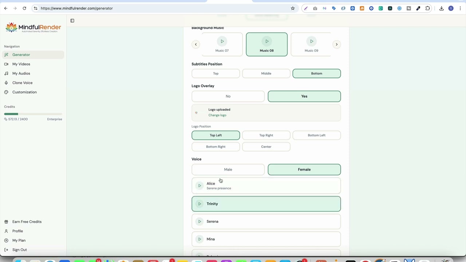The image size is (466, 262).
Task: Show previous background music tracks
Action: [196, 44]
